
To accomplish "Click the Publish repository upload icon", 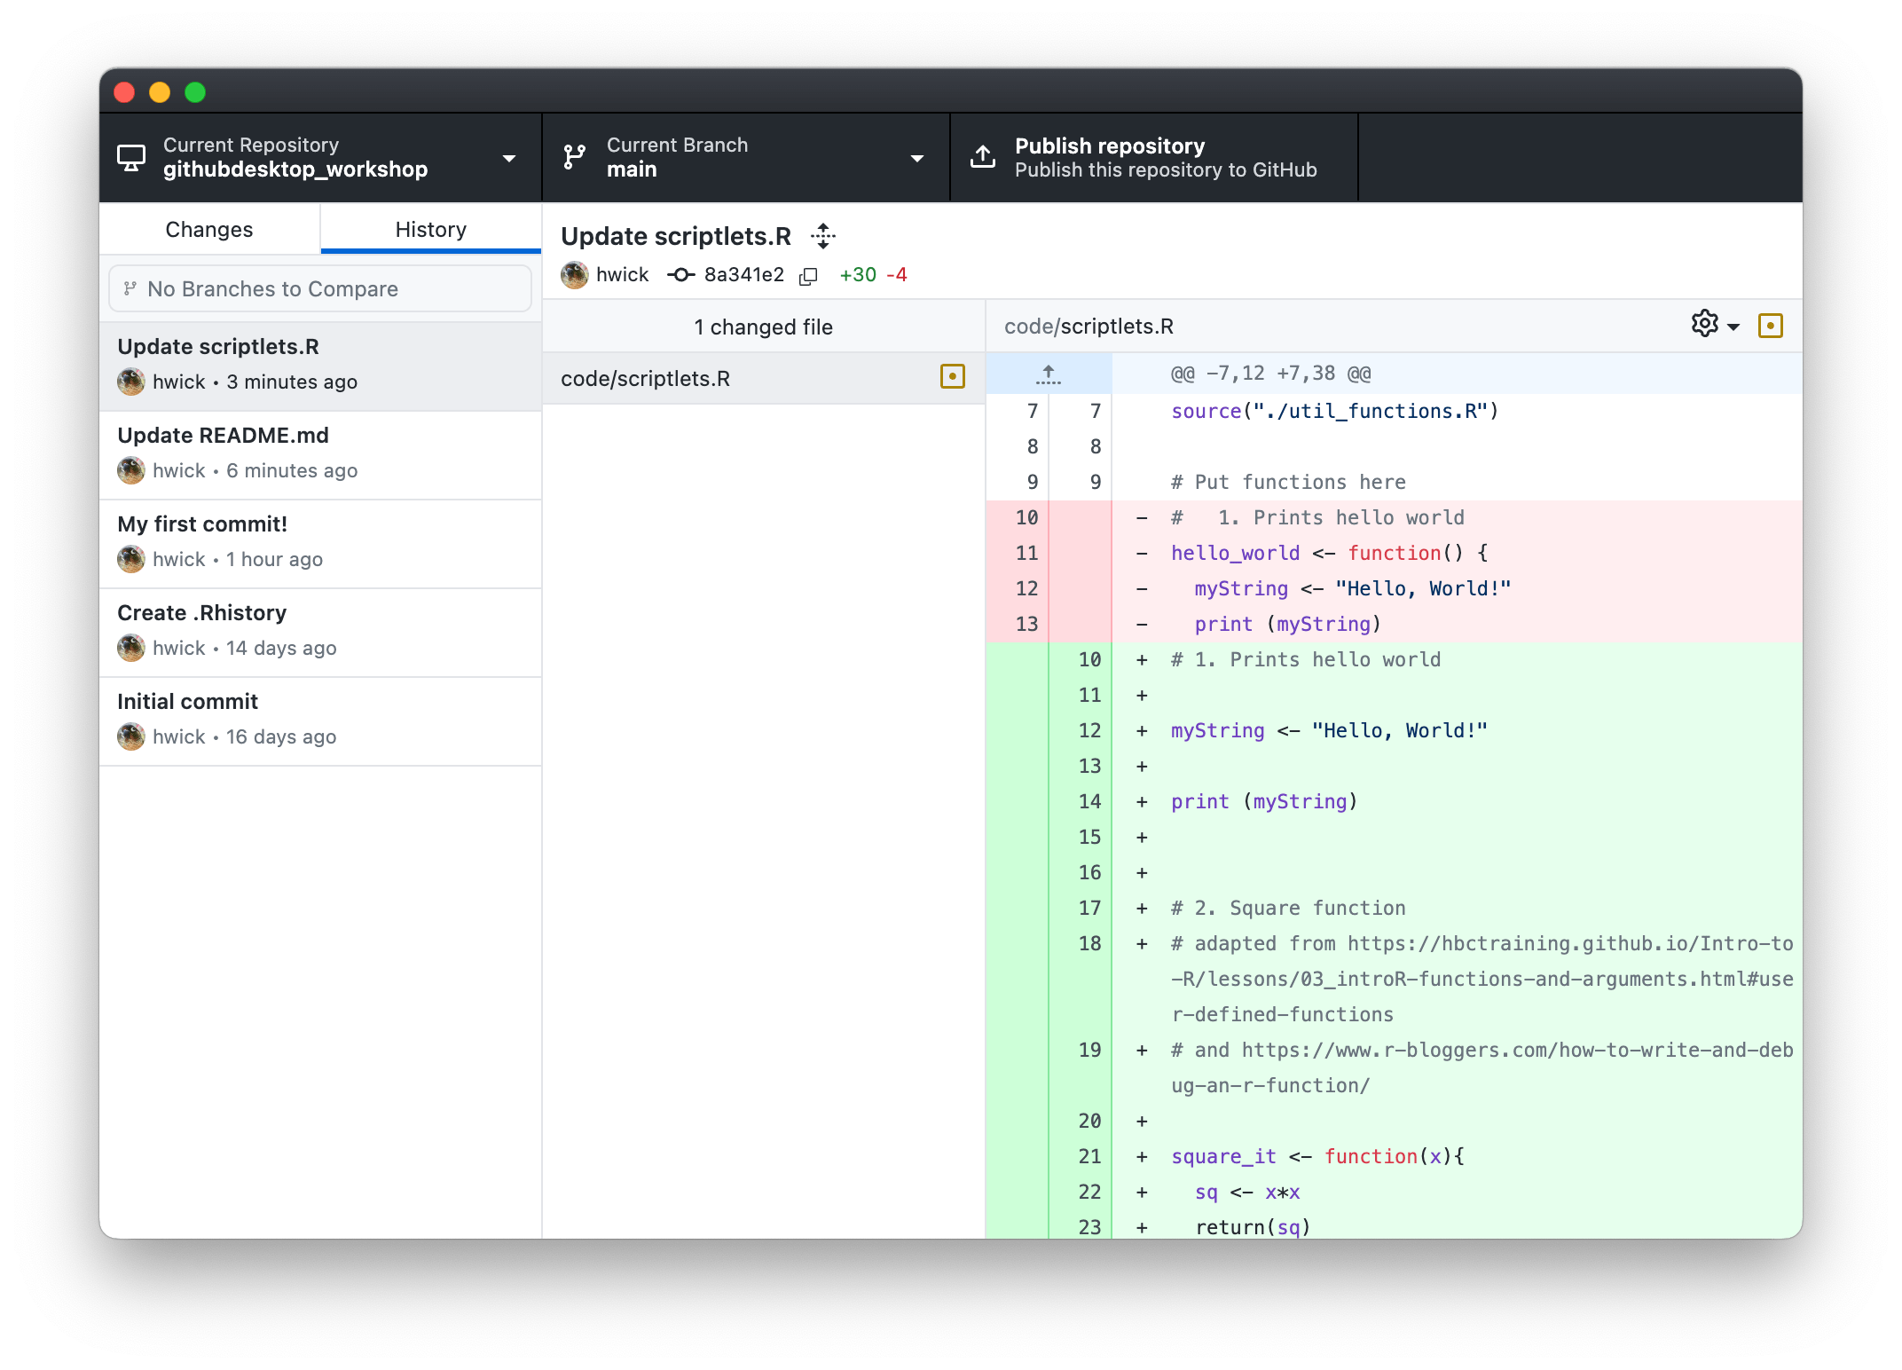I will pos(983,157).
